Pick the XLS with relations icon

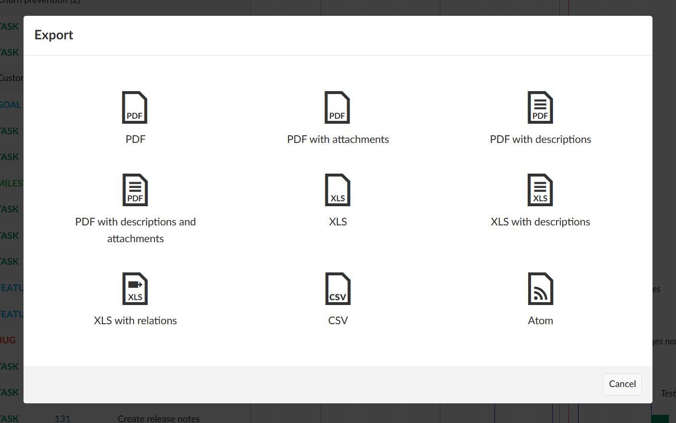(x=135, y=289)
